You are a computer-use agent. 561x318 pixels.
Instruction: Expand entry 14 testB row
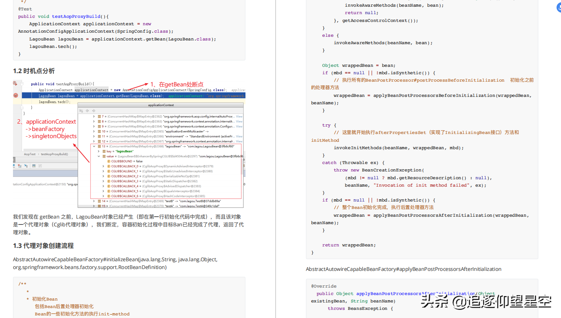(94, 201)
